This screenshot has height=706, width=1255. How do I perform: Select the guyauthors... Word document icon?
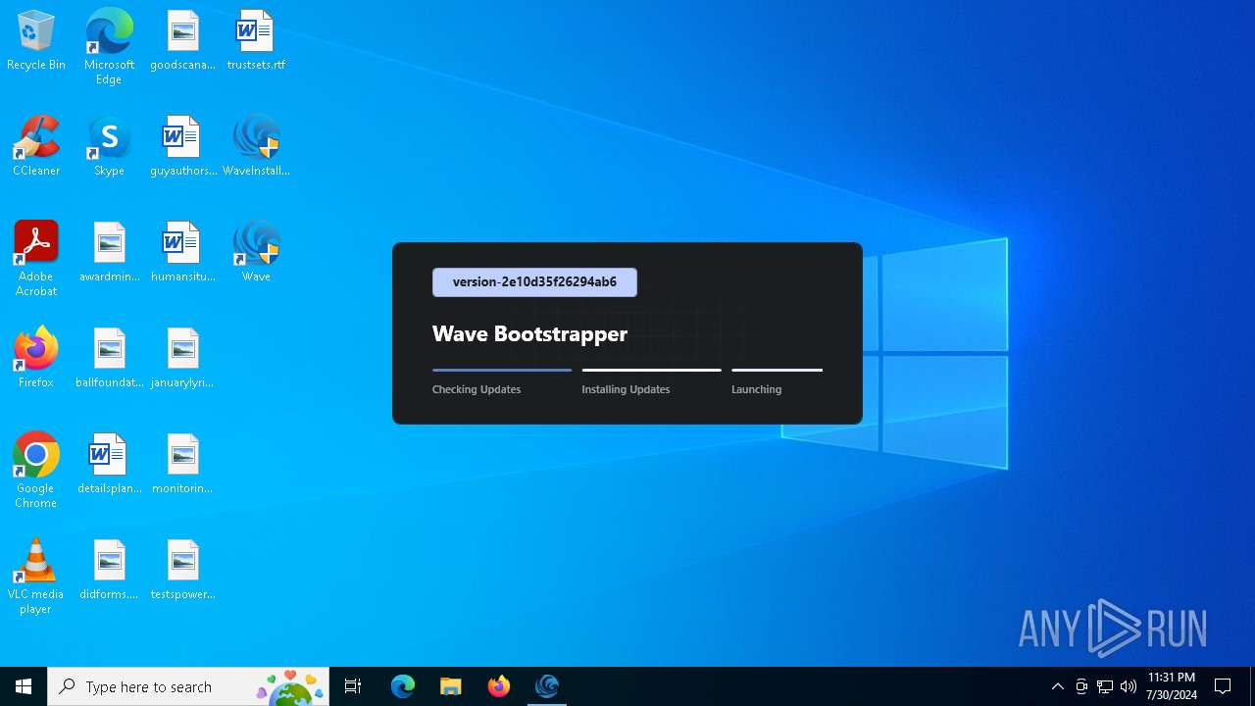(x=182, y=147)
